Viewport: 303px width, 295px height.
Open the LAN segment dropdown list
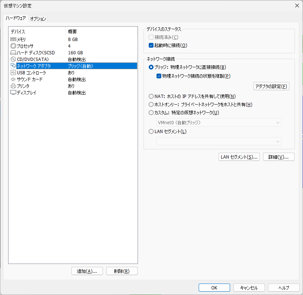coord(219,141)
